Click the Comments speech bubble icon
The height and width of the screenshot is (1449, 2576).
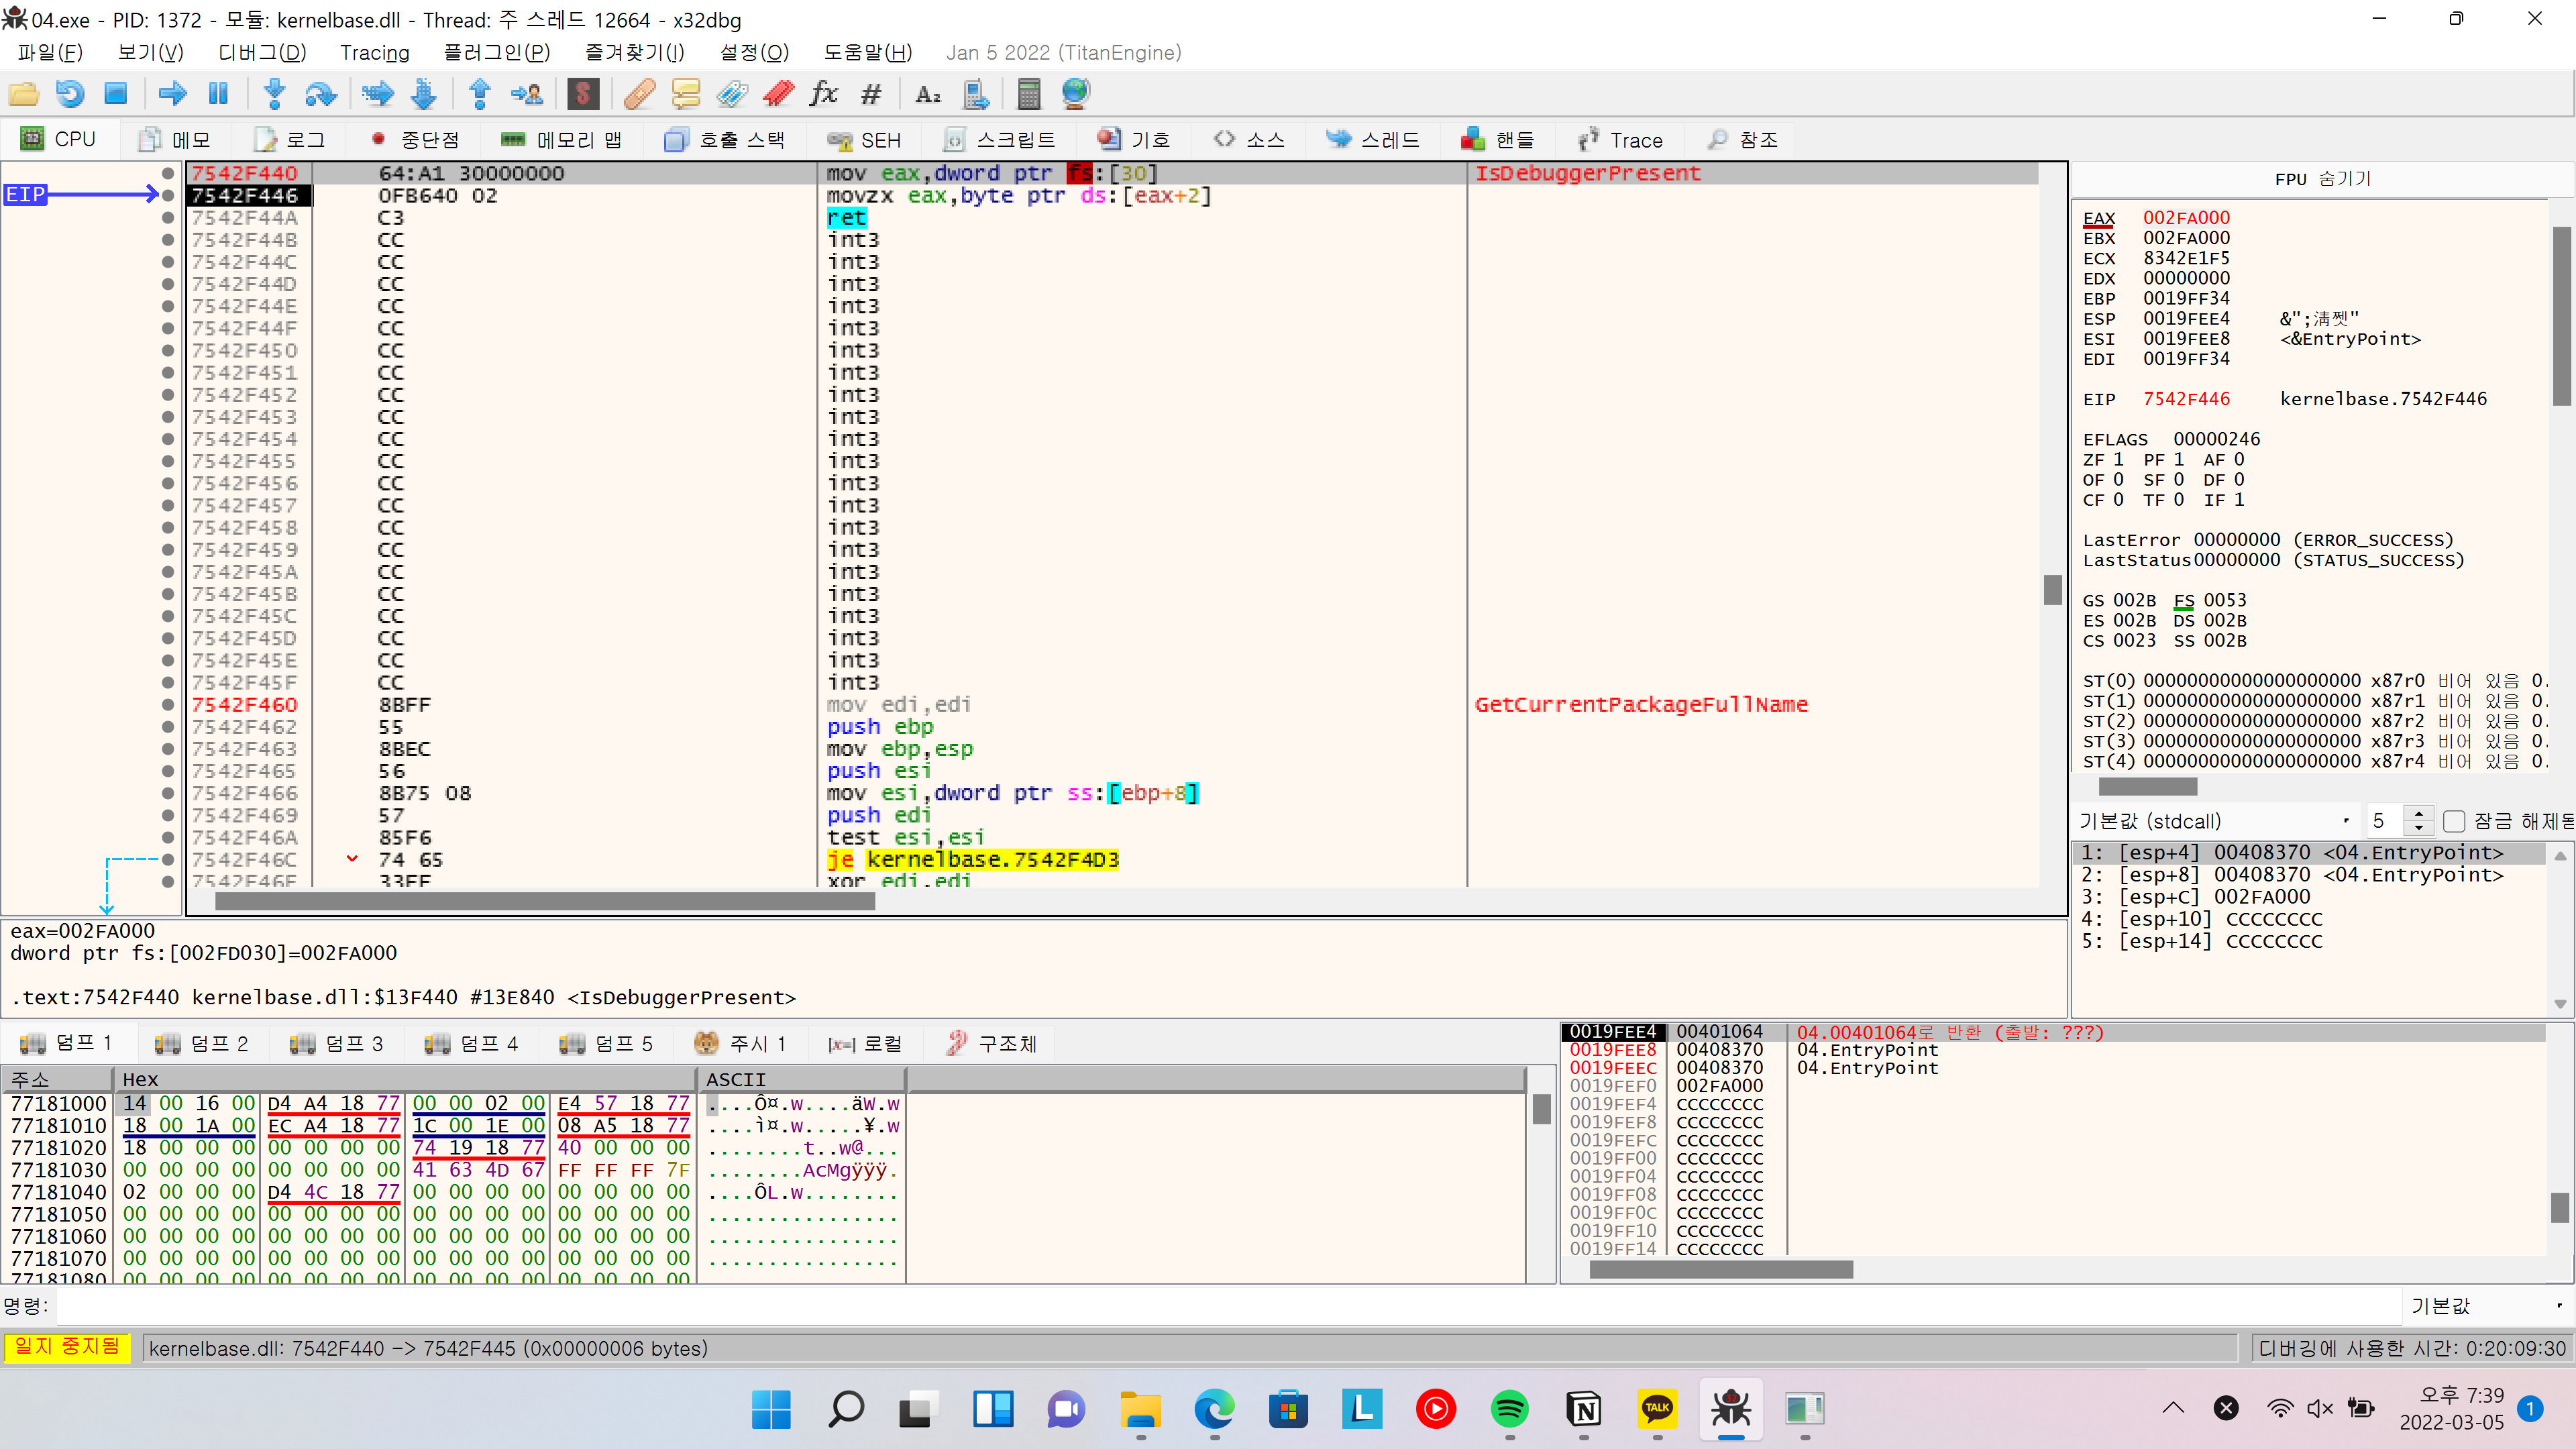pos(686,94)
